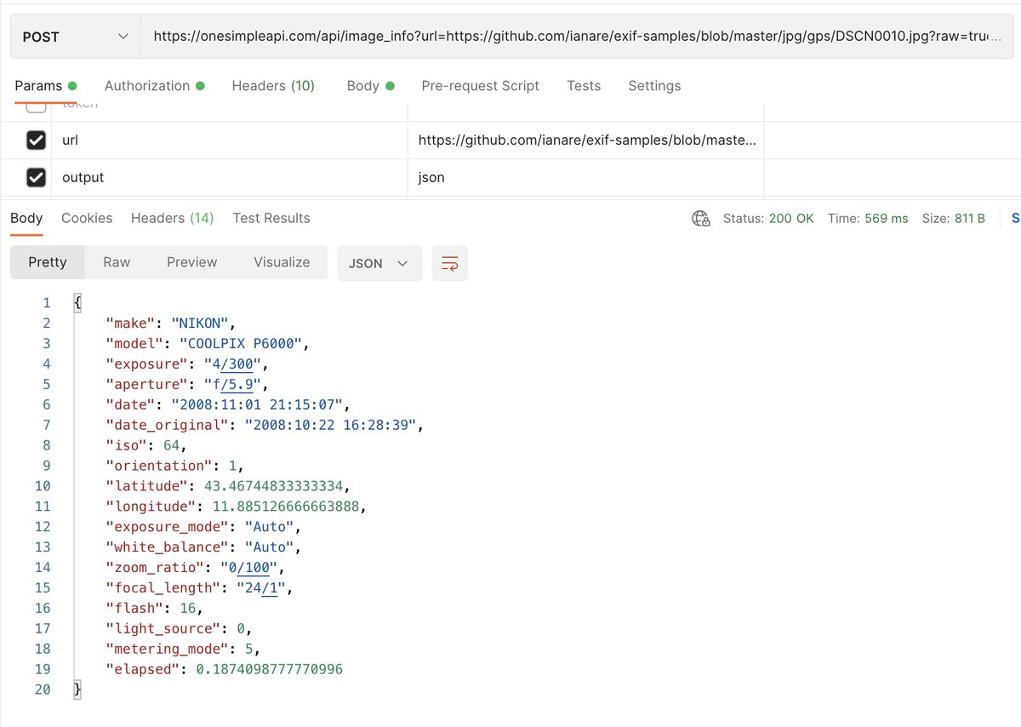This screenshot has height=727, width=1021.
Task: Click the date value 2008:11:01 21:15:07
Action: pos(258,404)
